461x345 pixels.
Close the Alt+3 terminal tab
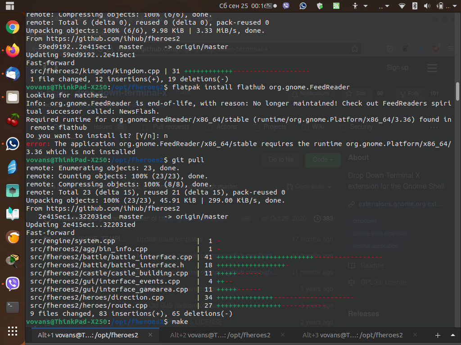(x=415, y=335)
